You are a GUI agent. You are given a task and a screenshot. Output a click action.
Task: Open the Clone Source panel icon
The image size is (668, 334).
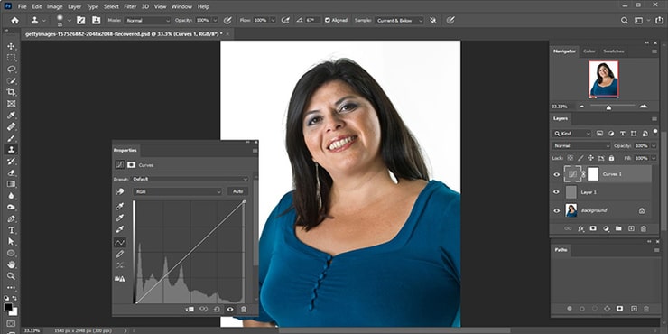click(97, 20)
